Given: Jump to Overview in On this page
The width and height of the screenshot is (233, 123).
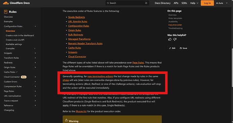Looking at the screenshot, I should coord(172,15).
